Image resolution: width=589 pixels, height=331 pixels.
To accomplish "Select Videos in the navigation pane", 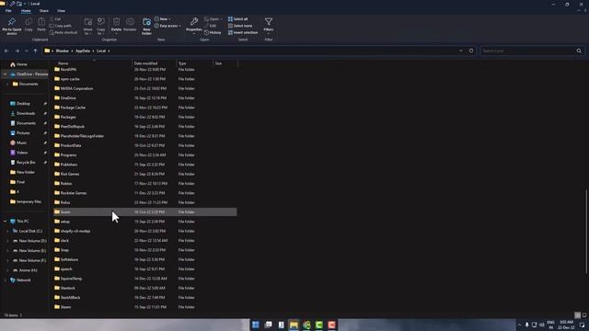I will point(22,153).
